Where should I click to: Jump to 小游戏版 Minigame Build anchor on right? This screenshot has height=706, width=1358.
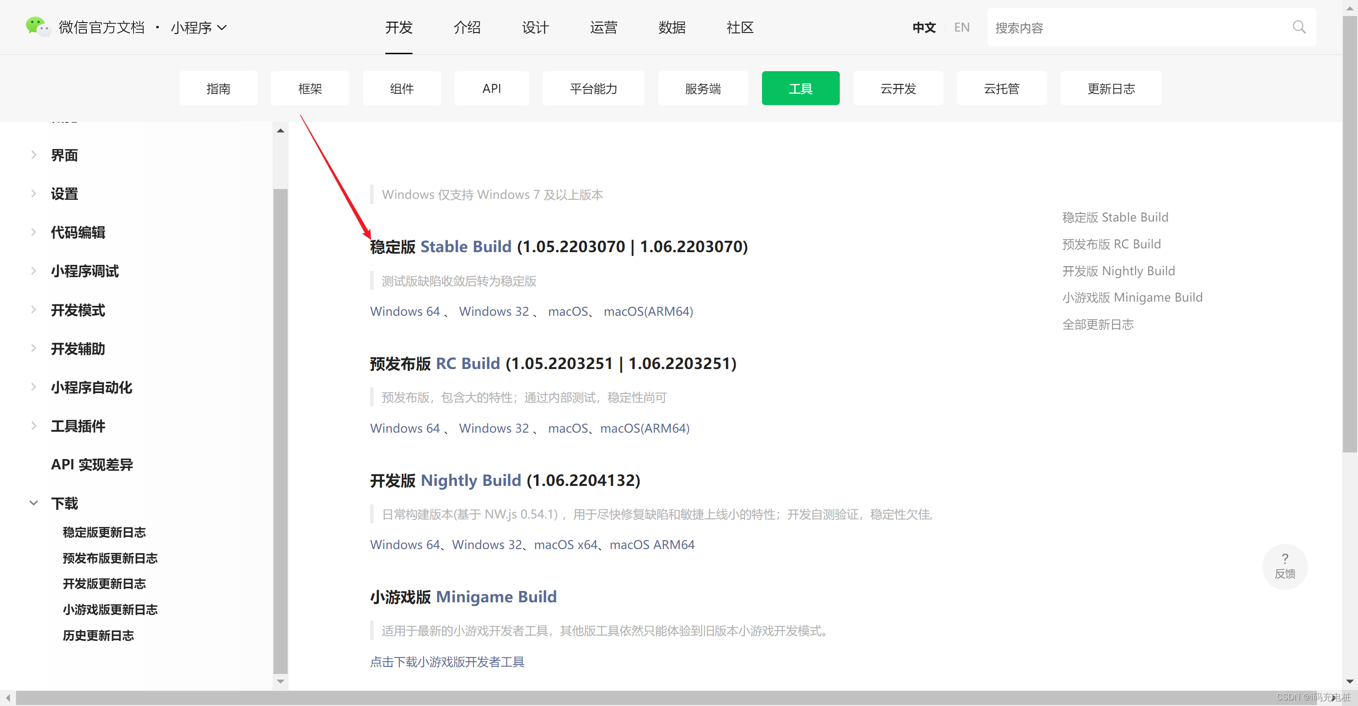(1132, 297)
